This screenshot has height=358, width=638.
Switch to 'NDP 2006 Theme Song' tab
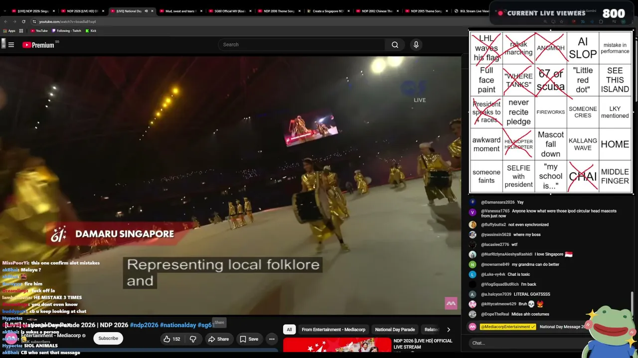(x=278, y=11)
